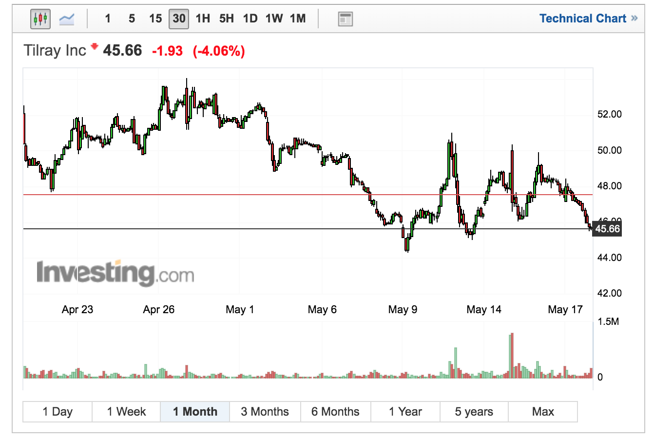Click the May 9 date axis label
The image size is (654, 441).
click(403, 309)
